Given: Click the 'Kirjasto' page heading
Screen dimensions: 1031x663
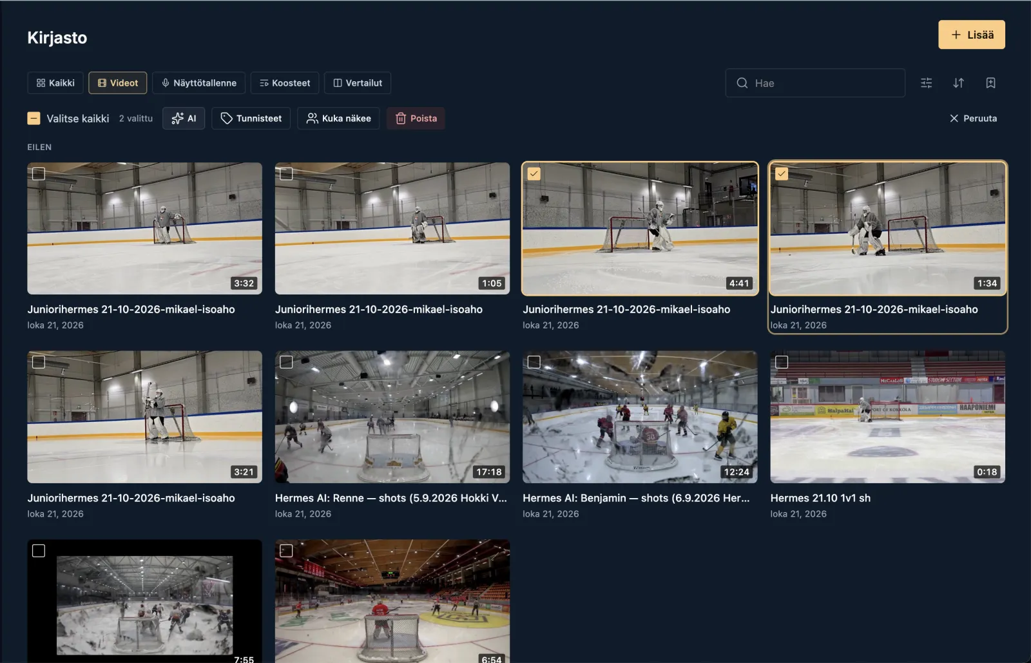Looking at the screenshot, I should [x=57, y=37].
